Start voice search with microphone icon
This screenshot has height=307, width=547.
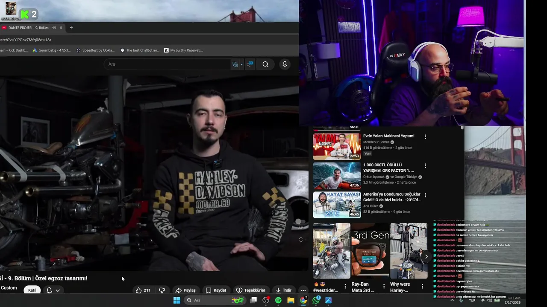pos(285,64)
